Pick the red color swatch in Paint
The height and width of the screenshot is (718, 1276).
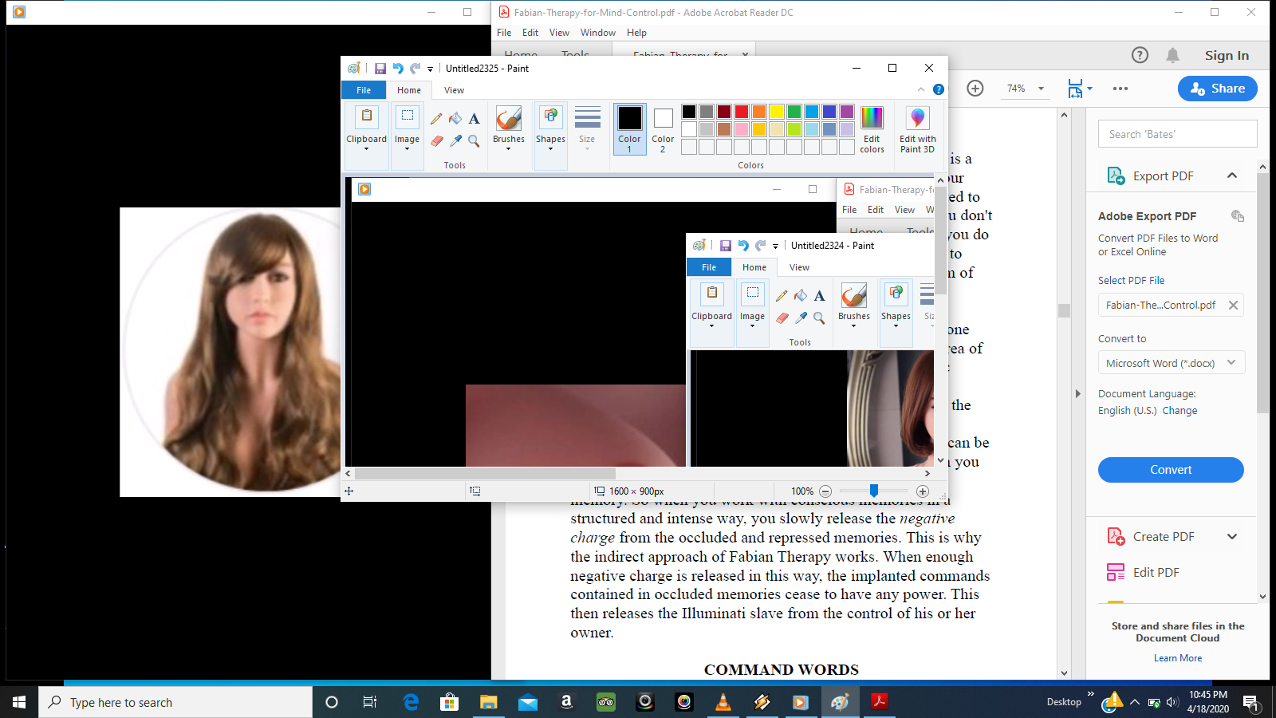tap(742, 112)
